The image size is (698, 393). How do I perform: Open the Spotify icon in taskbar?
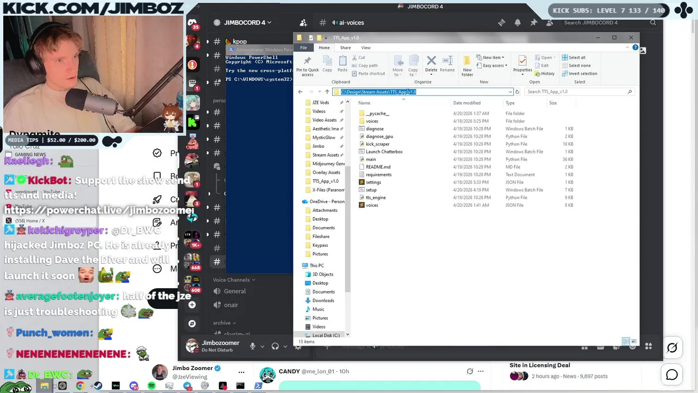(152, 386)
